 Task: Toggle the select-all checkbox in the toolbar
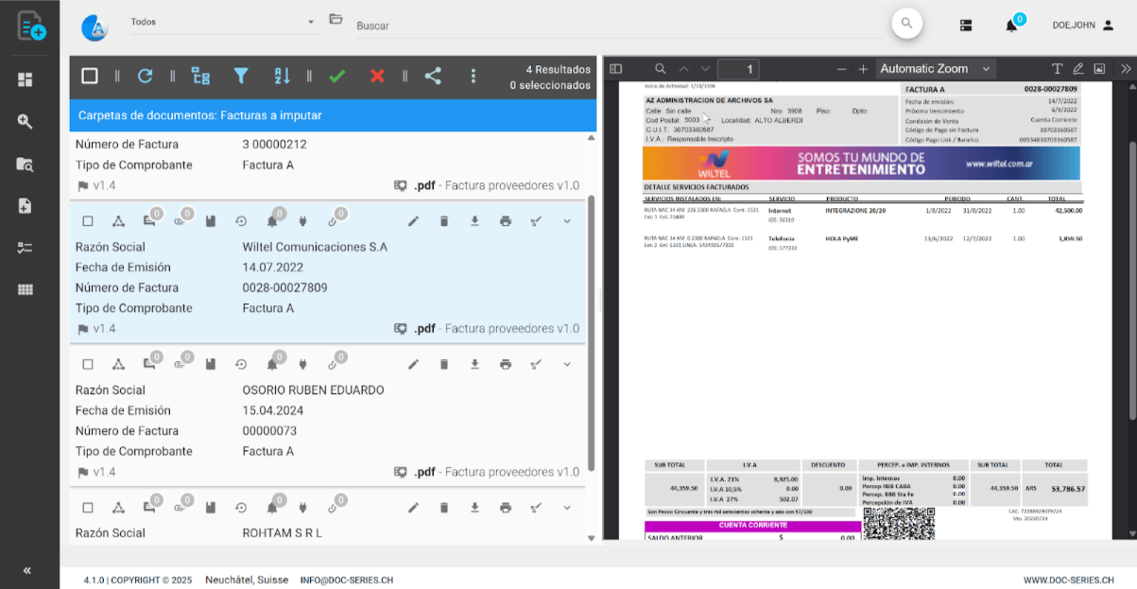(x=90, y=75)
